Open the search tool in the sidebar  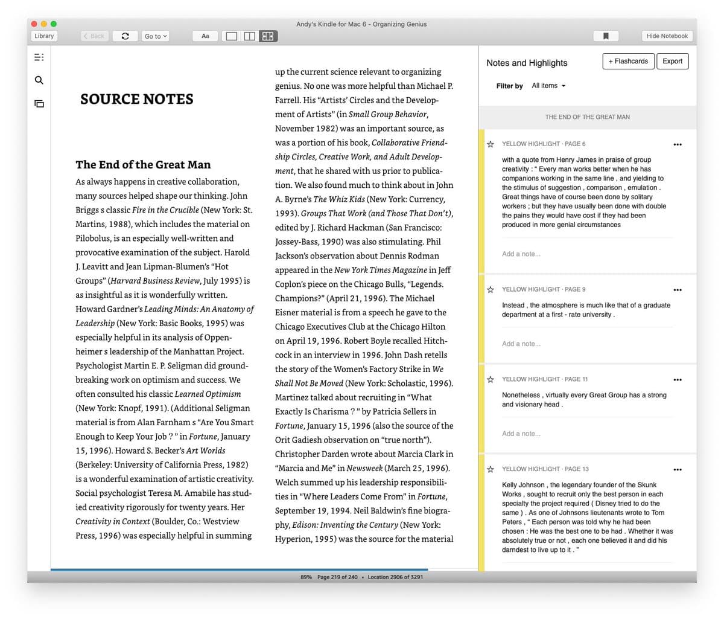coord(39,80)
